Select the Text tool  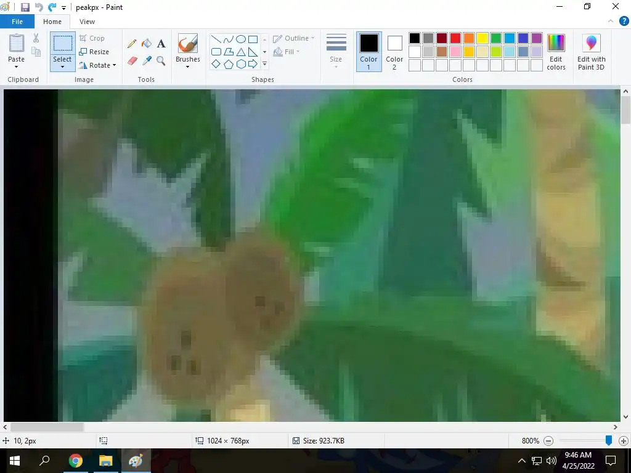coord(161,44)
